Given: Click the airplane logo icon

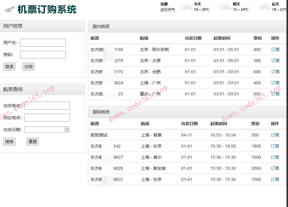Looking at the screenshot, I should click(9, 9).
